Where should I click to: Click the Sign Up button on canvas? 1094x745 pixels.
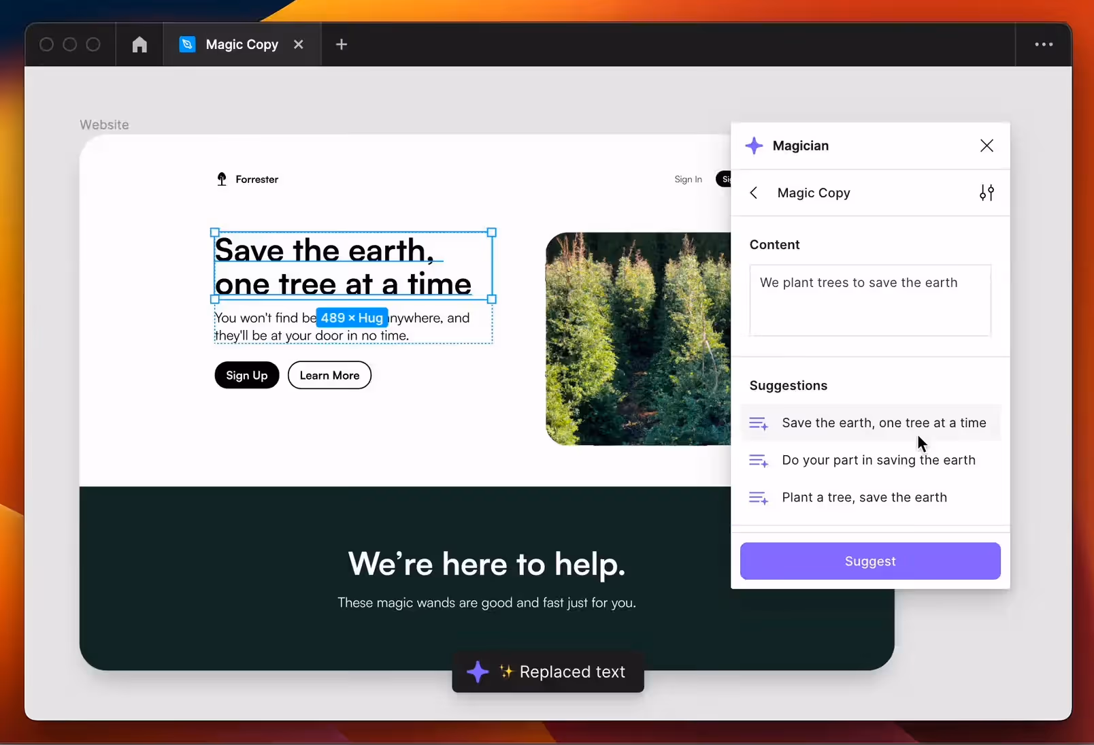click(x=247, y=376)
